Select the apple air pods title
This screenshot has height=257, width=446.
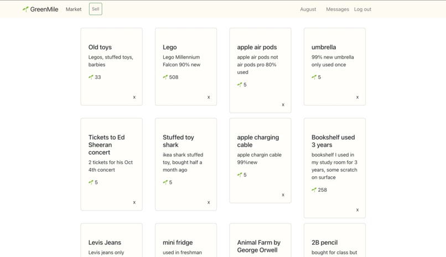point(257,47)
